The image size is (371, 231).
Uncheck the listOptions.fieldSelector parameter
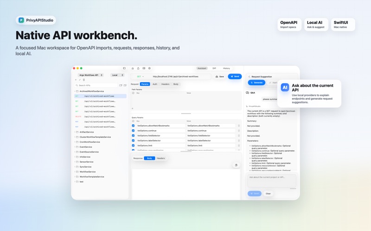(x=133, y=135)
